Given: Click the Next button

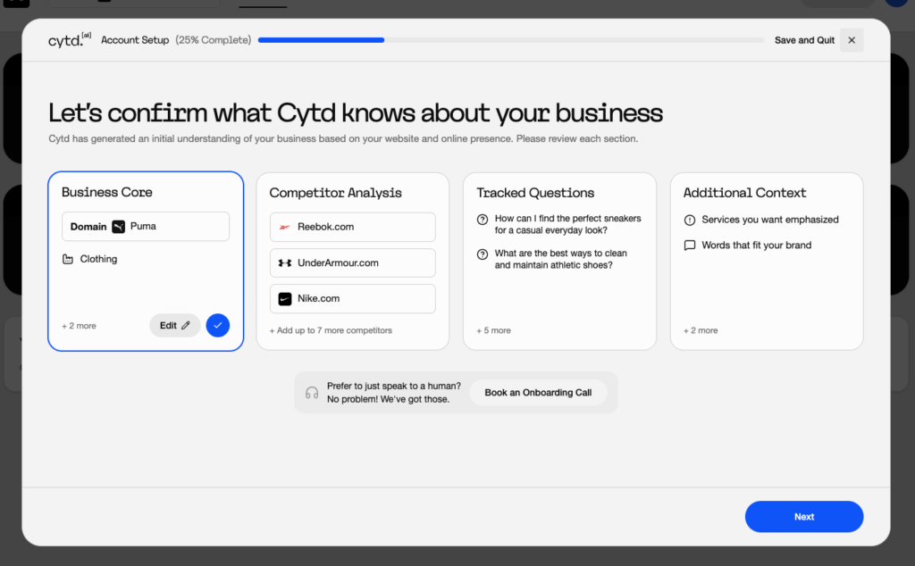Looking at the screenshot, I should (x=804, y=517).
